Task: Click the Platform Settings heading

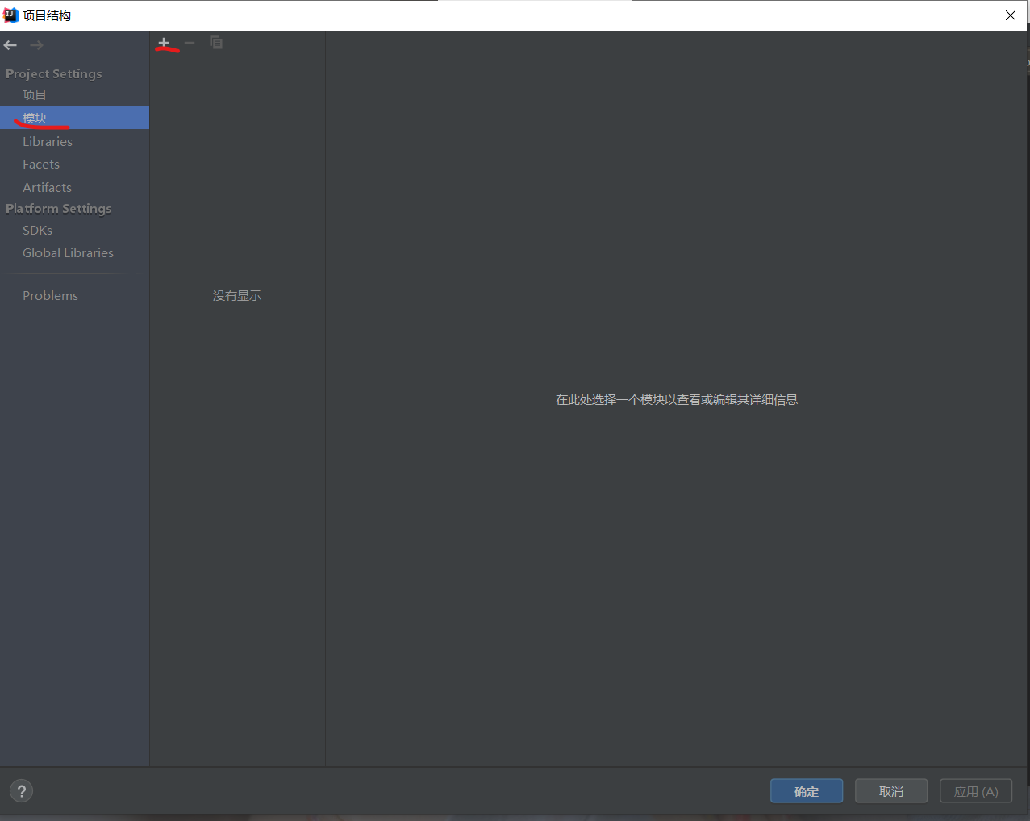Action: (x=59, y=208)
